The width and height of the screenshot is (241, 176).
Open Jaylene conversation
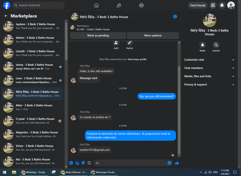pos(32,26)
